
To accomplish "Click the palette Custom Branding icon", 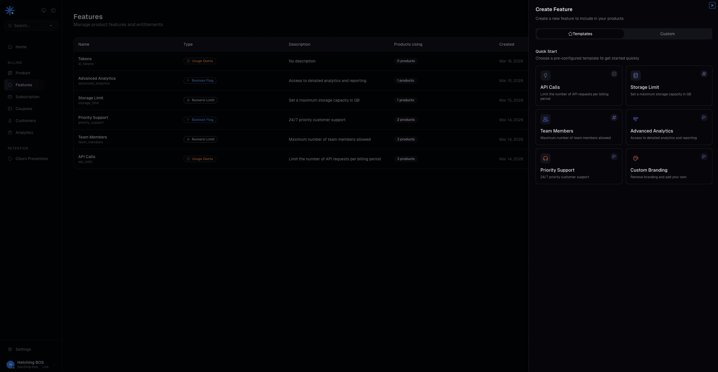I will [635, 158].
